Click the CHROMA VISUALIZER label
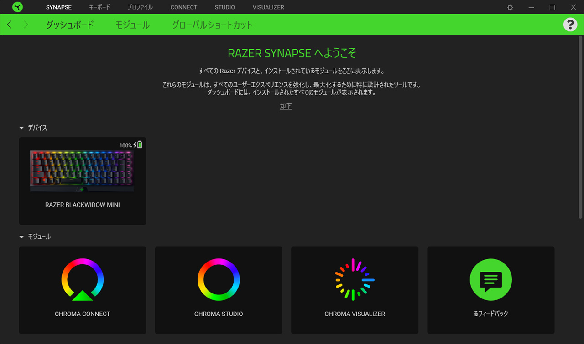 (355, 314)
